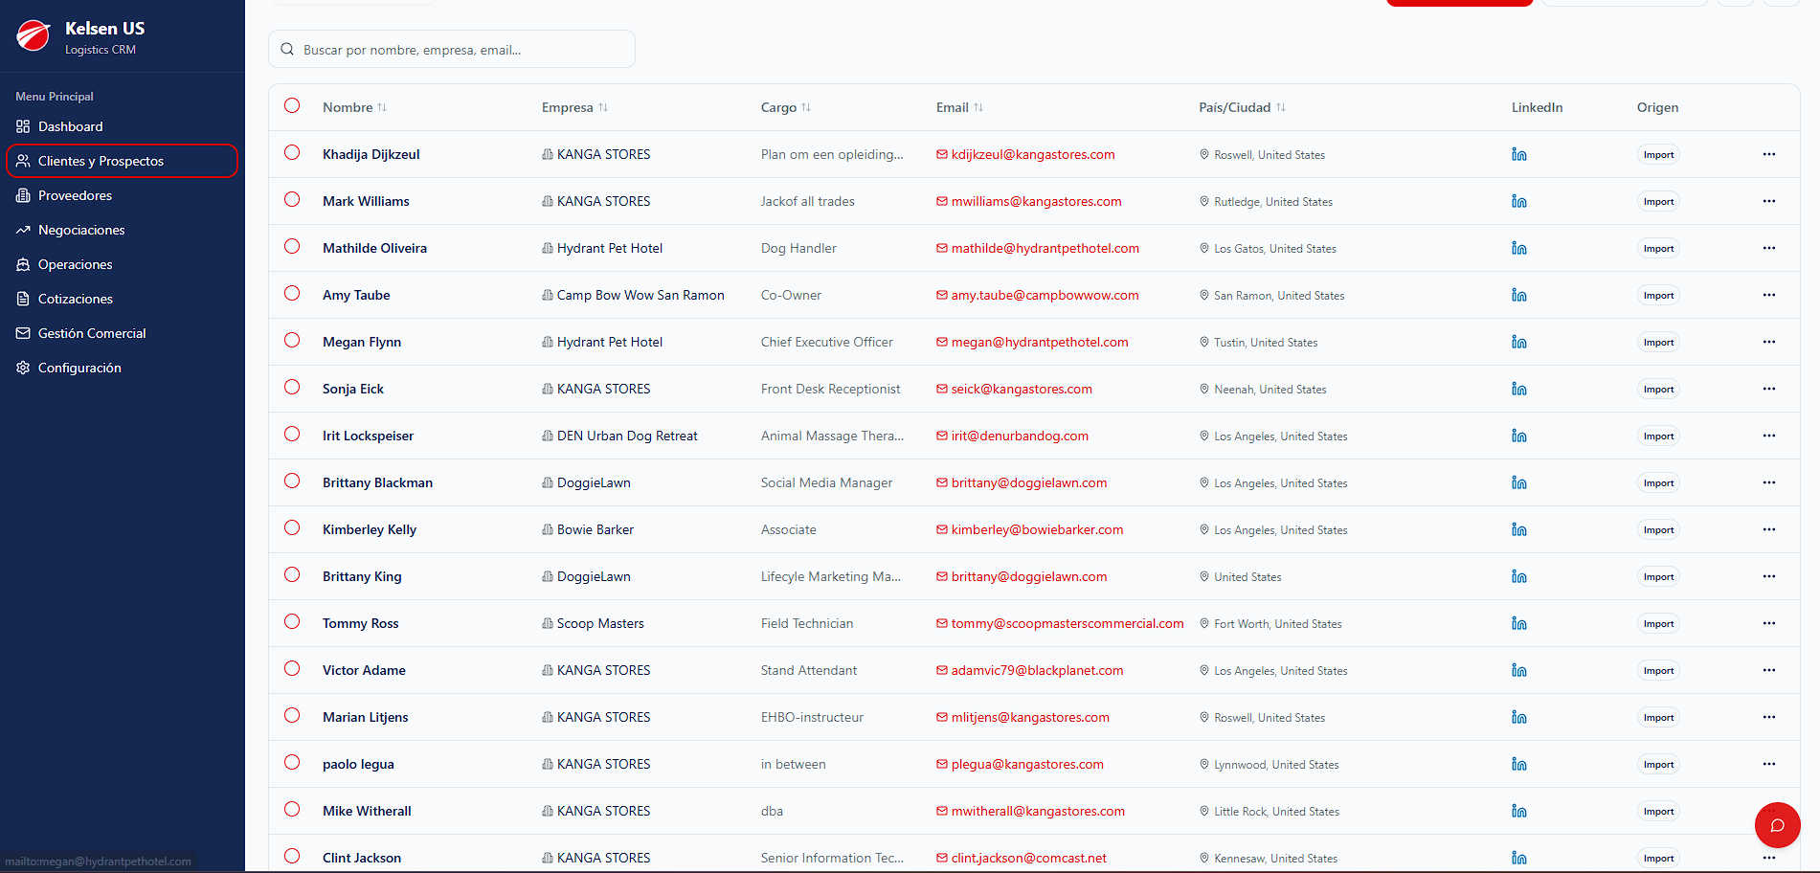Sort contacts by Empresa column
Screen dimensions: 1820x873
pyautogui.click(x=574, y=107)
